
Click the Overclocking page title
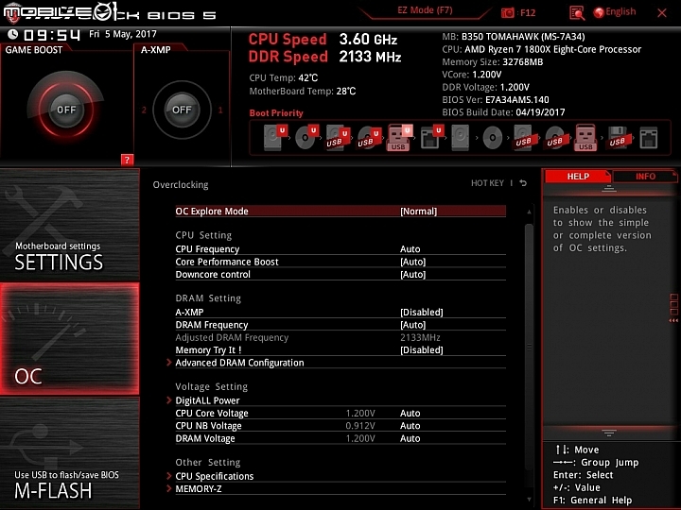point(181,185)
